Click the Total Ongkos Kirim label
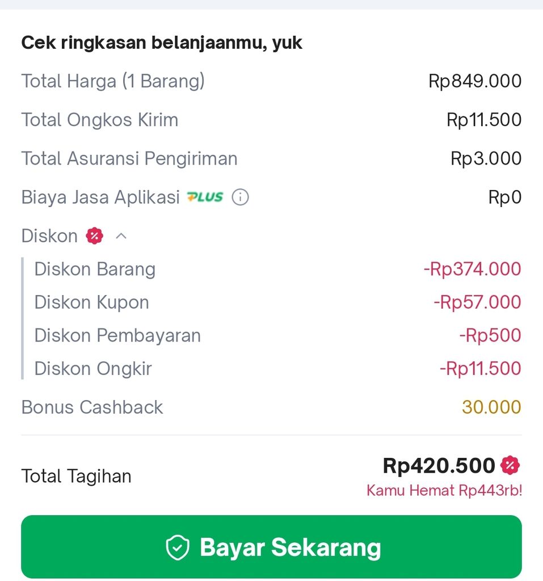Image resolution: width=543 pixels, height=581 pixels. [100, 120]
